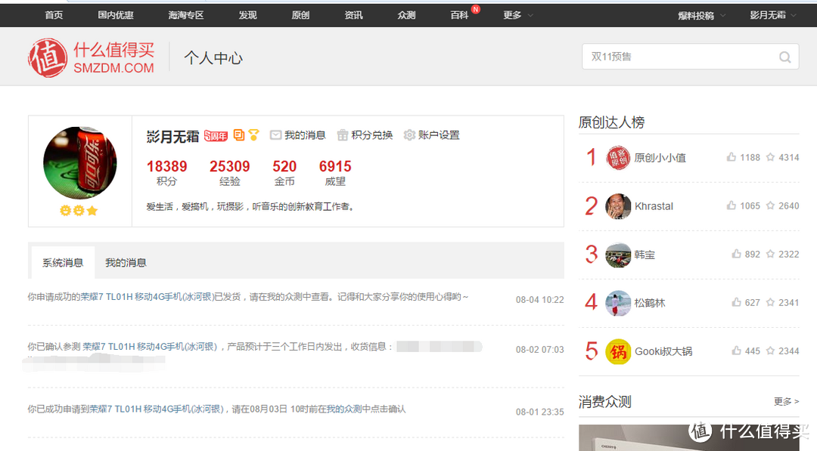Click Khrastal's avatar
The height and width of the screenshot is (451, 817).
pos(618,206)
